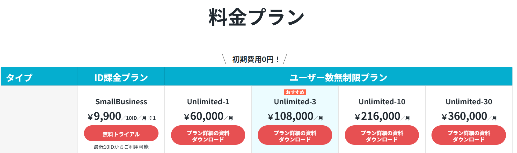Click the おすすめ badge on Unlimited-3
Viewport: 517px width, 153px height.
(x=295, y=92)
